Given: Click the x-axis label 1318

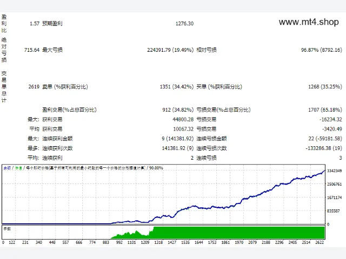Looking at the screenshot, I should click(158, 242).
